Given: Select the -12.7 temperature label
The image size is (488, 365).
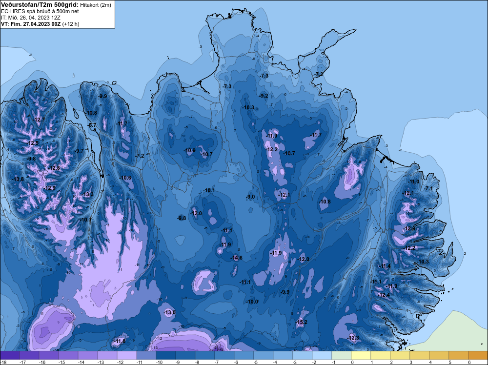Looking at the screenshot, I should [x=39, y=120].
